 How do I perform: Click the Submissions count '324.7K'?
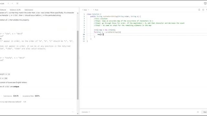pyautogui.click(x=16, y=96)
